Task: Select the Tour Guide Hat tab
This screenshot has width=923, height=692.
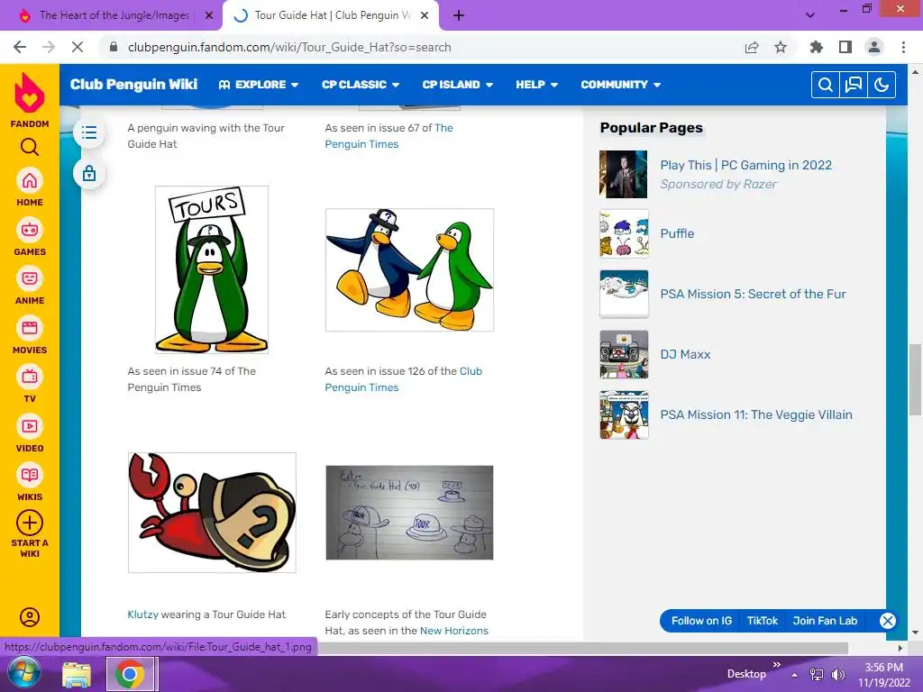Action: coord(330,15)
